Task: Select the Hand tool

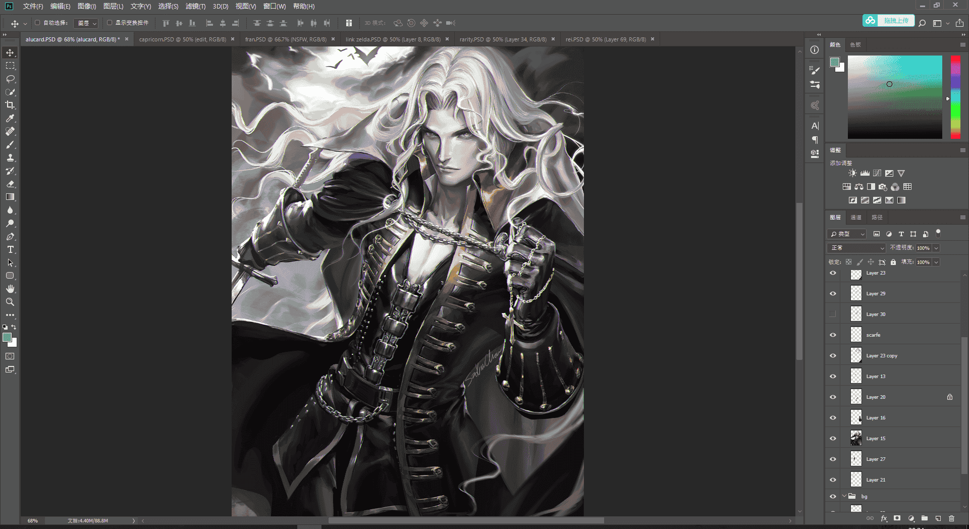Action: 10,289
